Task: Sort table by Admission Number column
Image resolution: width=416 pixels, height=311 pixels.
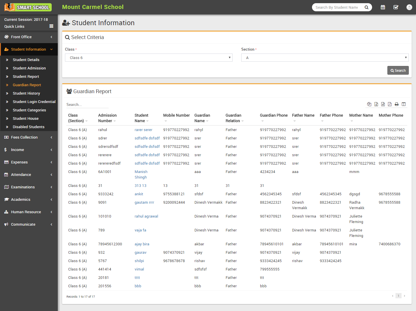Action: click(107, 118)
